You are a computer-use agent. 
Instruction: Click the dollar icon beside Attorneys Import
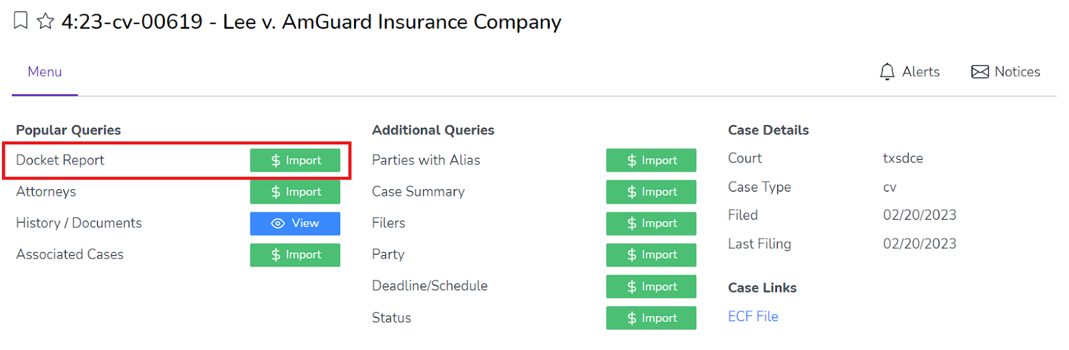pyautogui.click(x=275, y=192)
